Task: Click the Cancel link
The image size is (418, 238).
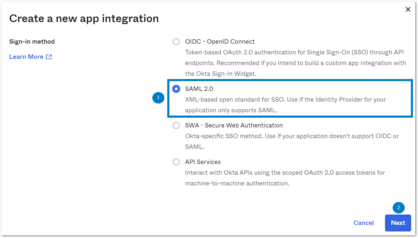Action: click(x=364, y=223)
